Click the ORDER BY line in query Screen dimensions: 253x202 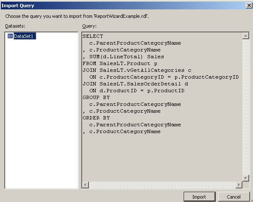click(96, 118)
